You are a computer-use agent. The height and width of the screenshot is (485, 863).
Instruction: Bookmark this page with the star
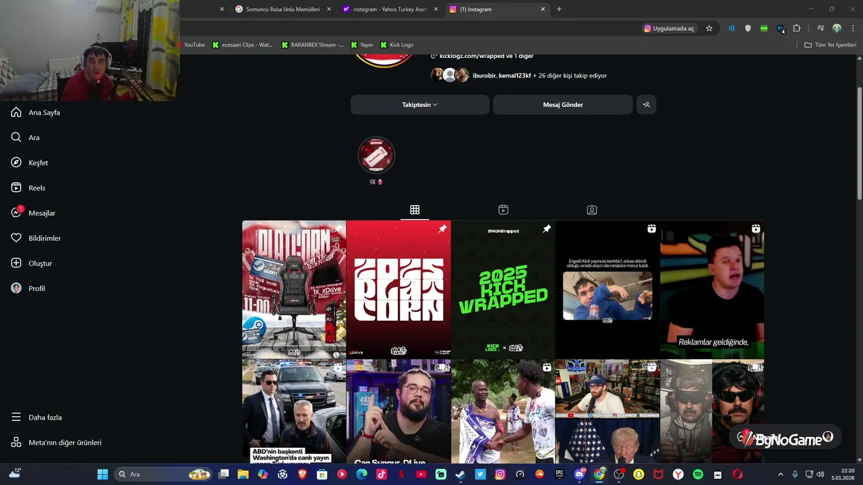pyautogui.click(x=709, y=28)
